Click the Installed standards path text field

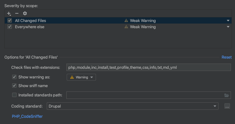coord(145,95)
